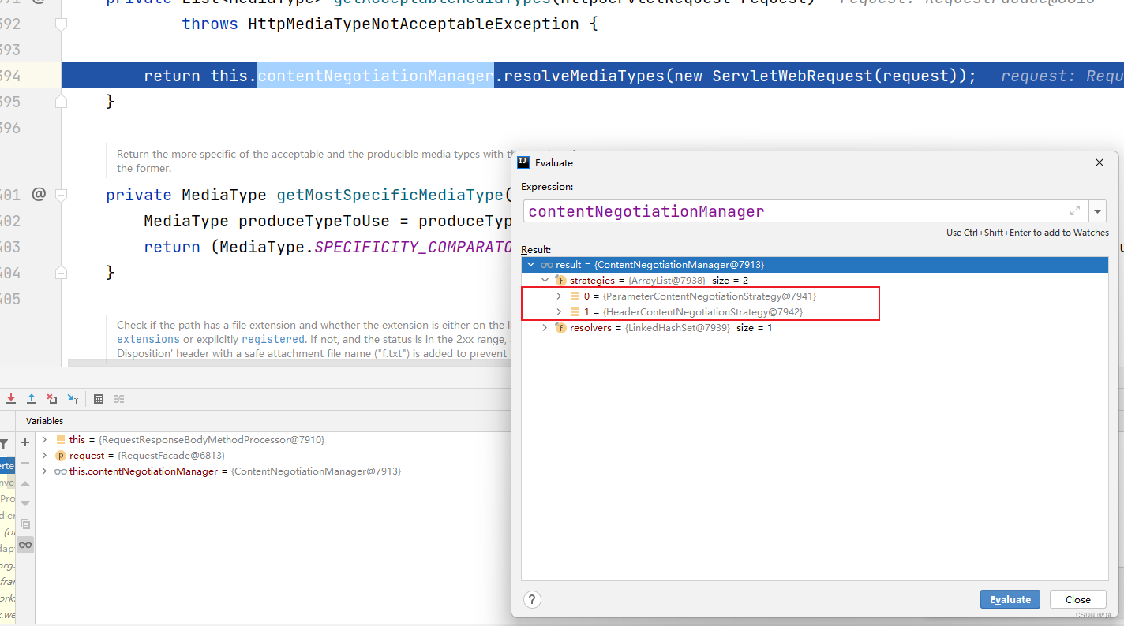The width and height of the screenshot is (1124, 626).
Task: Click the frames filter funnel icon
Action: point(5,444)
